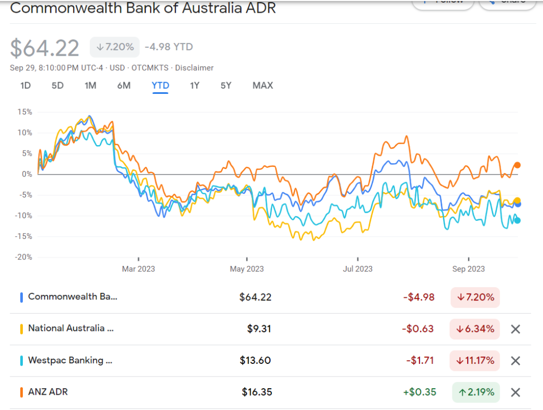543x410 pixels.
Task: Click the blue Commonwealth Bank legend marker
Action: (x=21, y=297)
